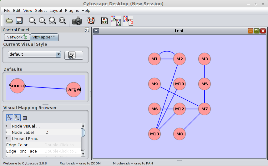Maximize the test network window

(x=257, y=31)
